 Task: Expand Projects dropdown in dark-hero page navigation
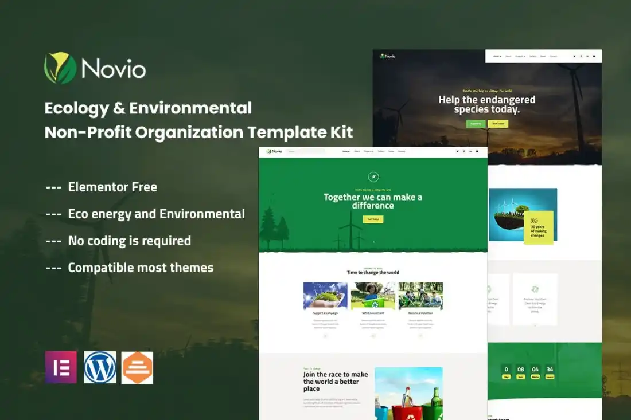pos(520,56)
